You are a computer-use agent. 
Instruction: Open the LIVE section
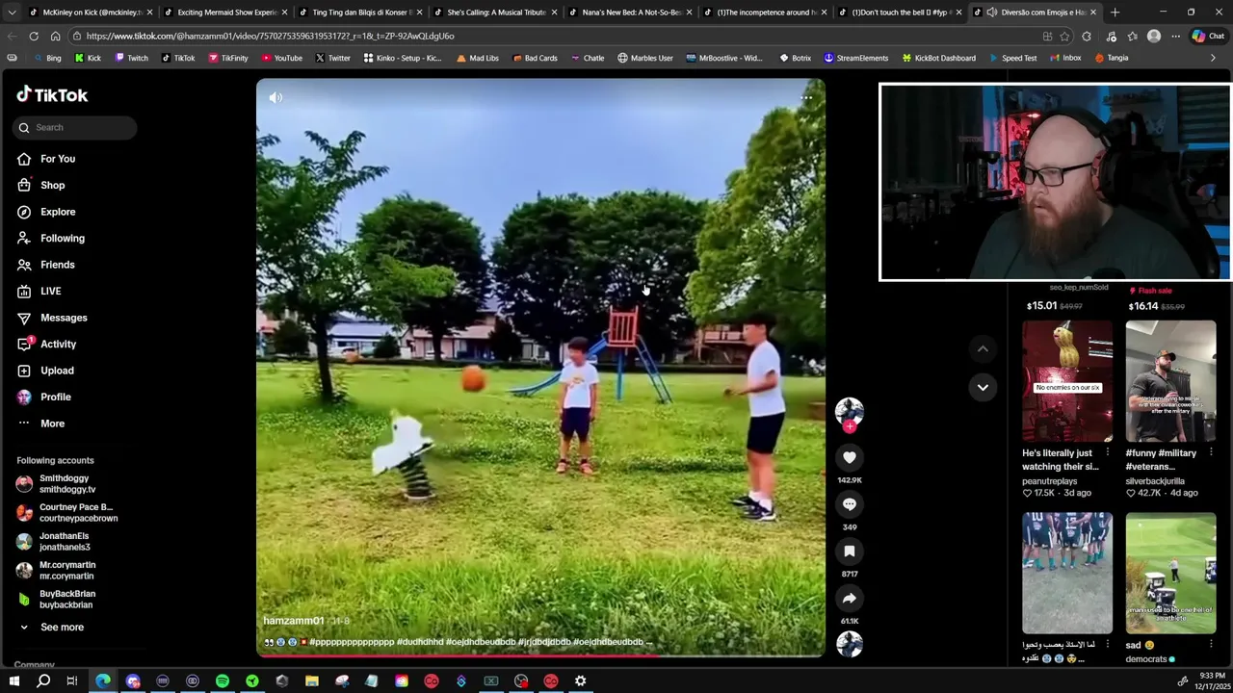pyautogui.click(x=50, y=291)
